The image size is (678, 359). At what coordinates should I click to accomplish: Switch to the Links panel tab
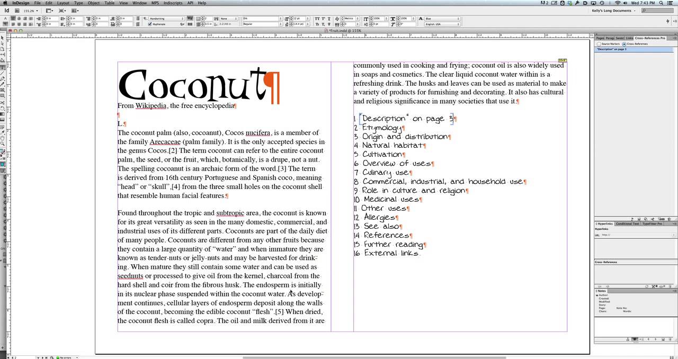[x=629, y=38]
